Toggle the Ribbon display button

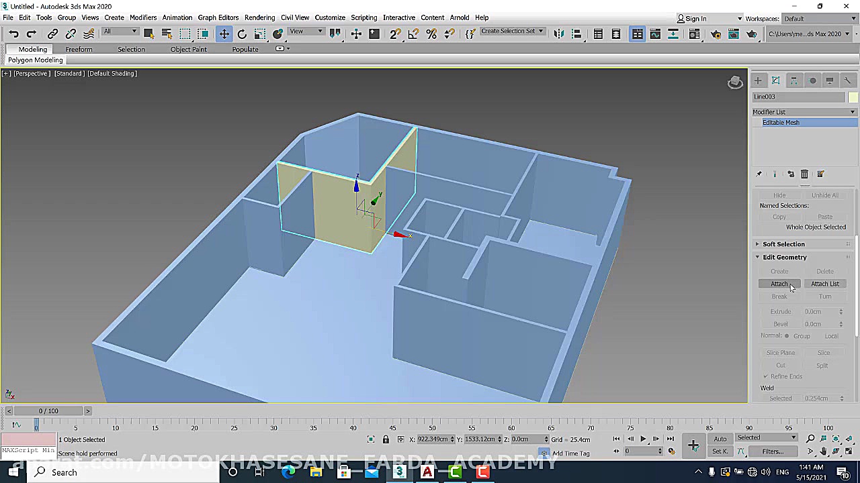(637, 34)
